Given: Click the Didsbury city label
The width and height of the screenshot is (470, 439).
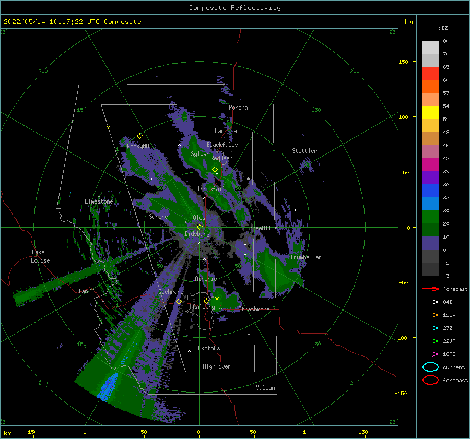Looking at the screenshot, I should [197, 234].
